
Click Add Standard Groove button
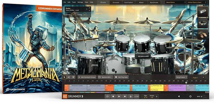click(87, 77)
